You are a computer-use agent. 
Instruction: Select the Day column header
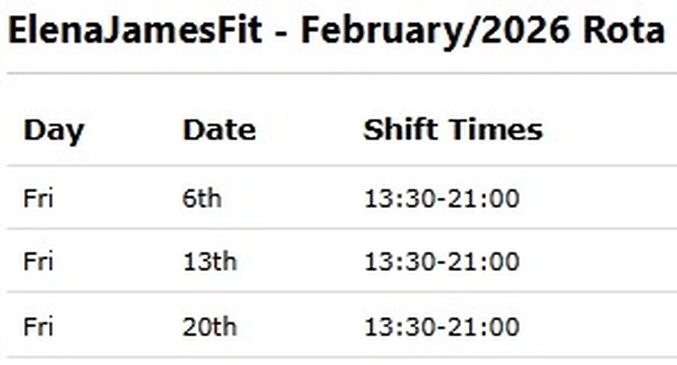click(53, 130)
